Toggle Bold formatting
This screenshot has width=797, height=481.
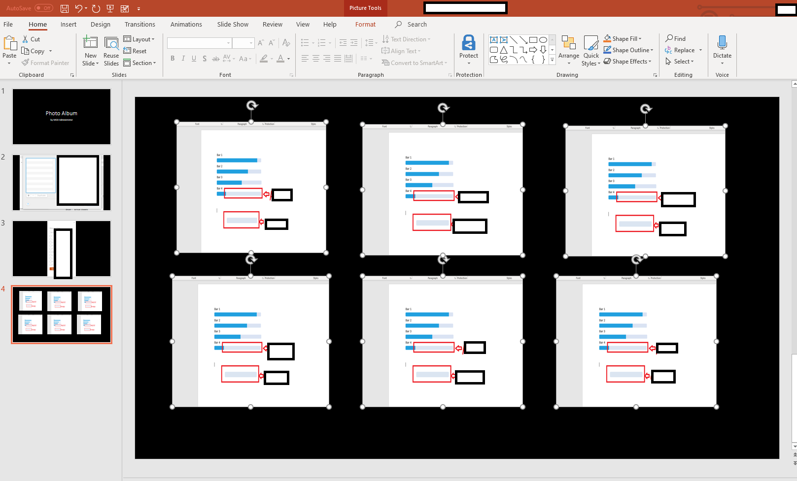173,59
